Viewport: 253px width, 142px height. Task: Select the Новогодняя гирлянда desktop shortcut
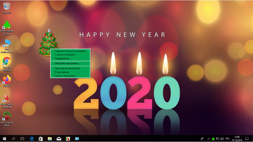7,101
